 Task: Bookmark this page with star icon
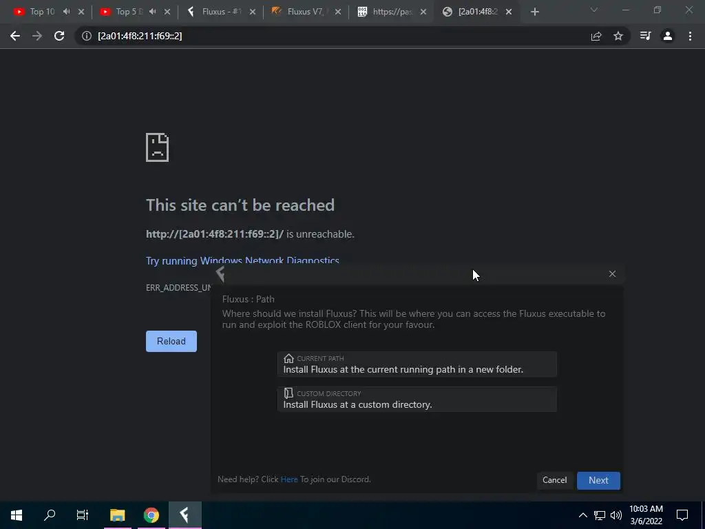618,36
